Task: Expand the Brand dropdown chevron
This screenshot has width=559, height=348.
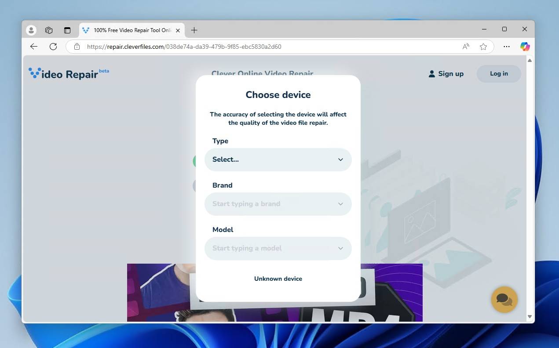Action: coord(340,204)
